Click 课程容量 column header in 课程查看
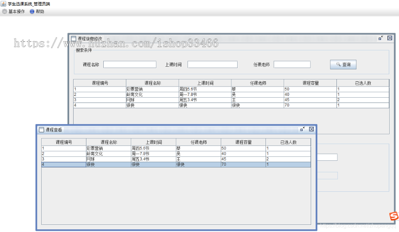 [x=243, y=142]
